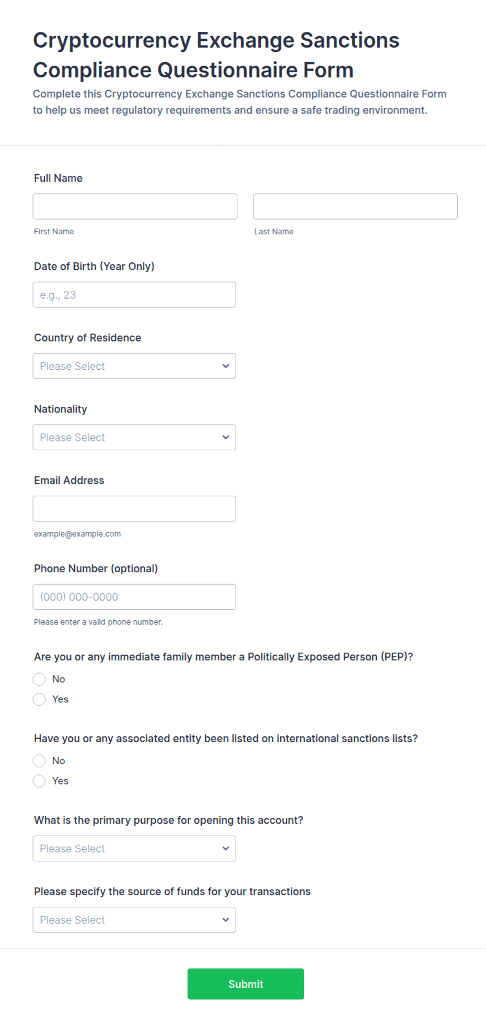Click the Country of Residence chevron arrow

(226, 366)
